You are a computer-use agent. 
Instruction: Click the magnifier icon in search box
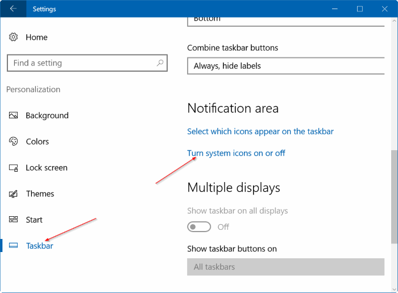pyautogui.click(x=160, y=63)
